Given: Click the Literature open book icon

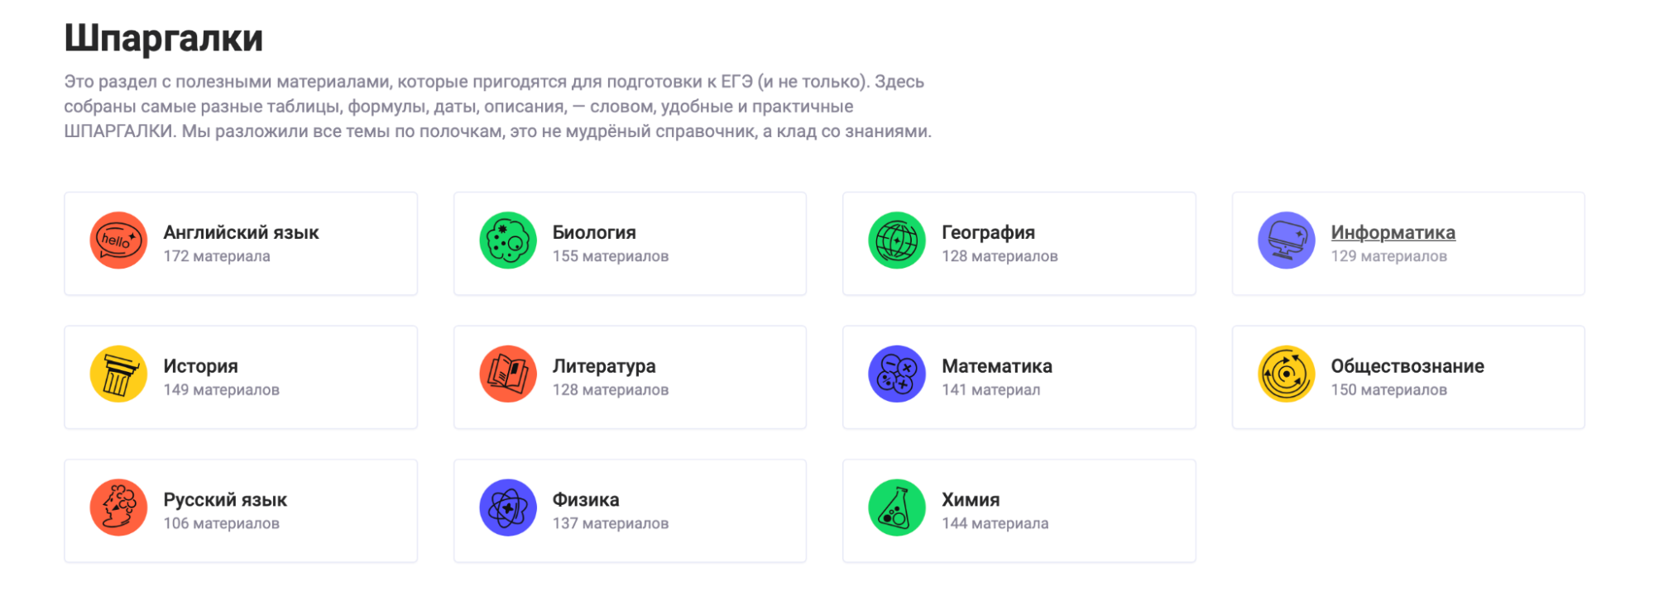Looking at the screenshot, I should click(508, 374).
